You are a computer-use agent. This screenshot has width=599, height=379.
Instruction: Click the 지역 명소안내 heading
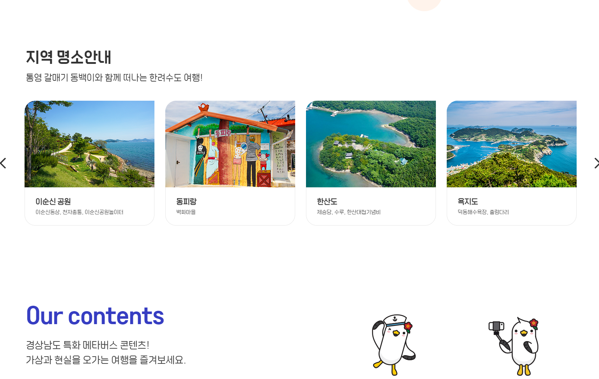tap(69, 57)
